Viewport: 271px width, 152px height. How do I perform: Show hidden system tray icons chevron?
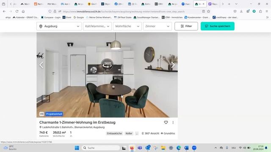coord(216,148)
